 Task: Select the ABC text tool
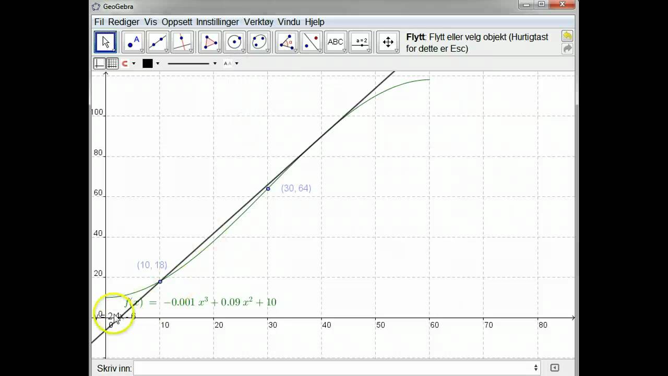(336, 42)
